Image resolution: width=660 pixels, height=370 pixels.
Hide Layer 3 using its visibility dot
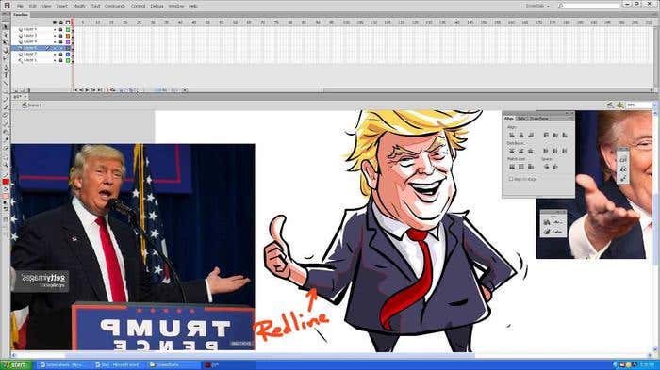(55, 36)
